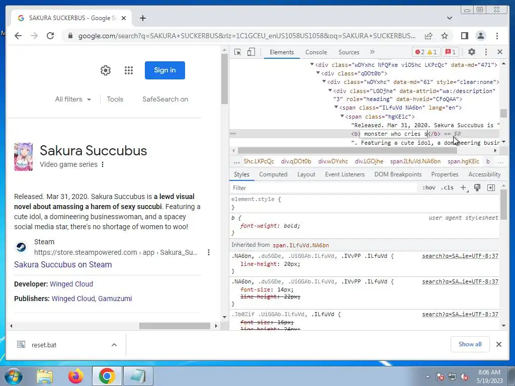Open the Computed styles tab

[x=273, y=174]
